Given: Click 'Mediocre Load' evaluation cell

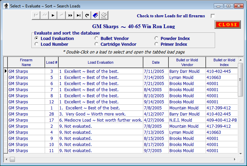Looking at the screenshot, I should click(101, 120).
